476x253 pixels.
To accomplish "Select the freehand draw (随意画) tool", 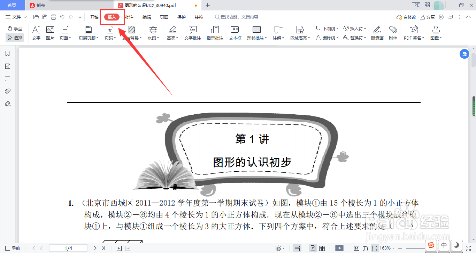I will (x=377, y=33).
